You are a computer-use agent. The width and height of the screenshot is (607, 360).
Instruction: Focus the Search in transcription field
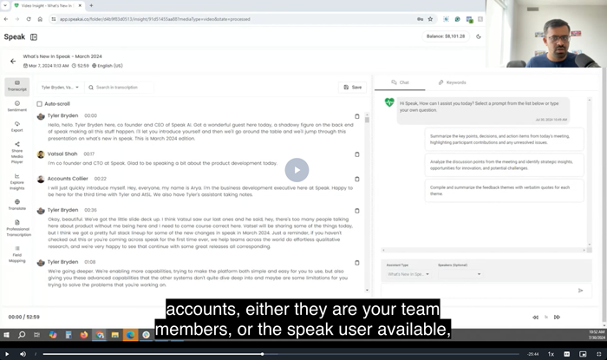(119, 88)
